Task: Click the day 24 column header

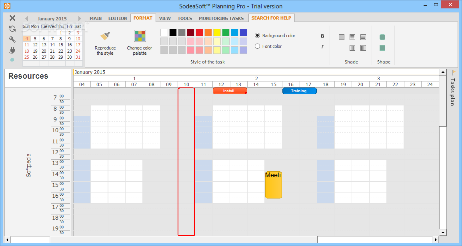Action: 430,84
